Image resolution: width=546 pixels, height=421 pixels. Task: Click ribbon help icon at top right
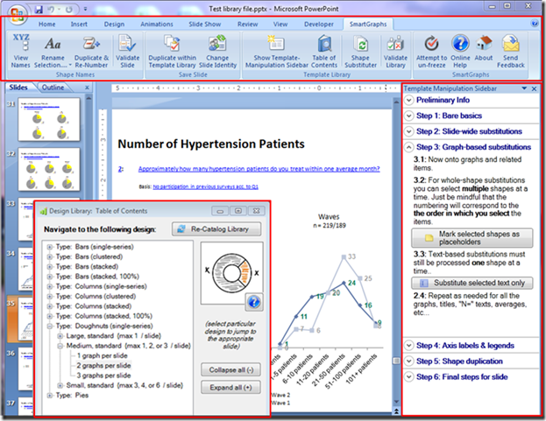(535, 24)
